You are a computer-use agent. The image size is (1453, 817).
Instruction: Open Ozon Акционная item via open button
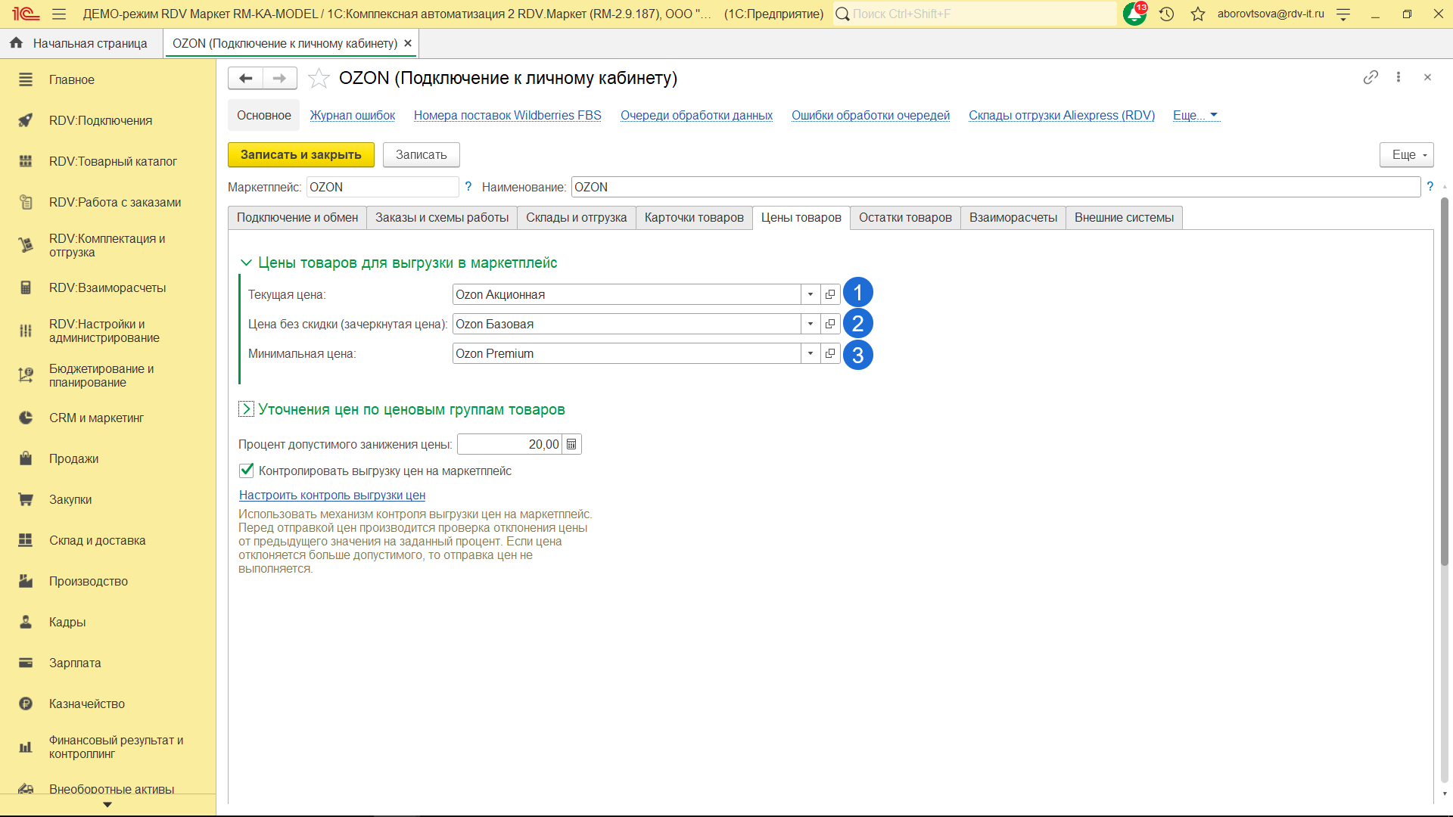coord(830,294)
